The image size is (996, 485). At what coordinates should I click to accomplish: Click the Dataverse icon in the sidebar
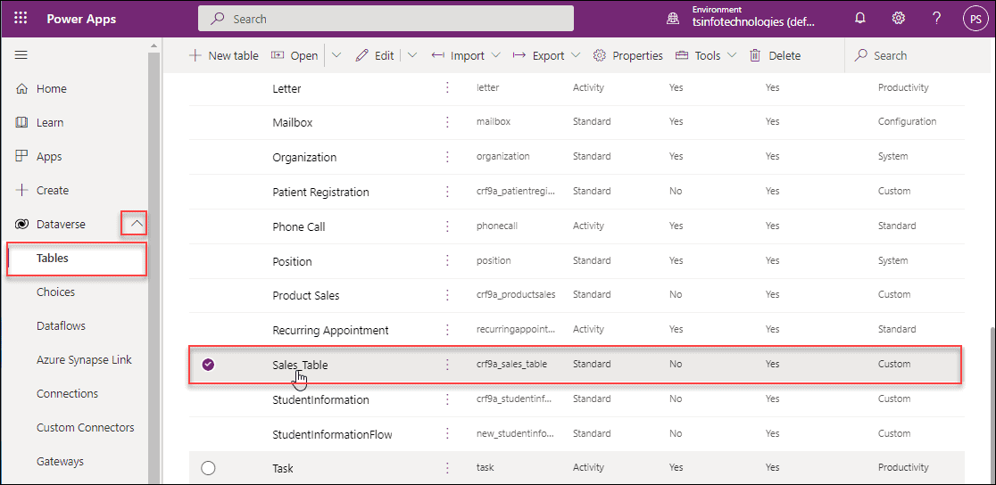[21, 224]
